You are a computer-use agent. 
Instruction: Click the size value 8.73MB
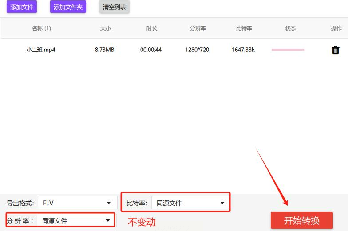105,50
